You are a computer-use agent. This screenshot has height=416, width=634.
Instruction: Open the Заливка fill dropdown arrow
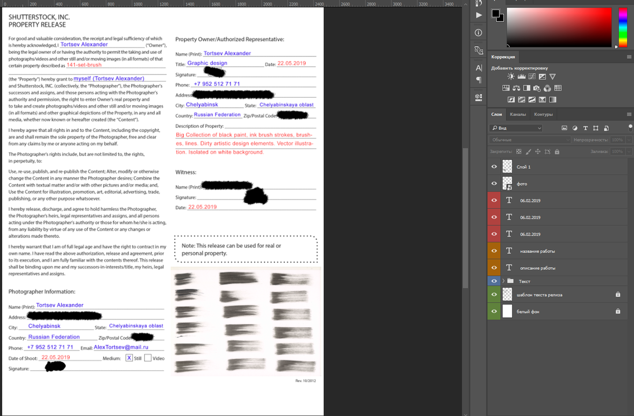[628, 152]
